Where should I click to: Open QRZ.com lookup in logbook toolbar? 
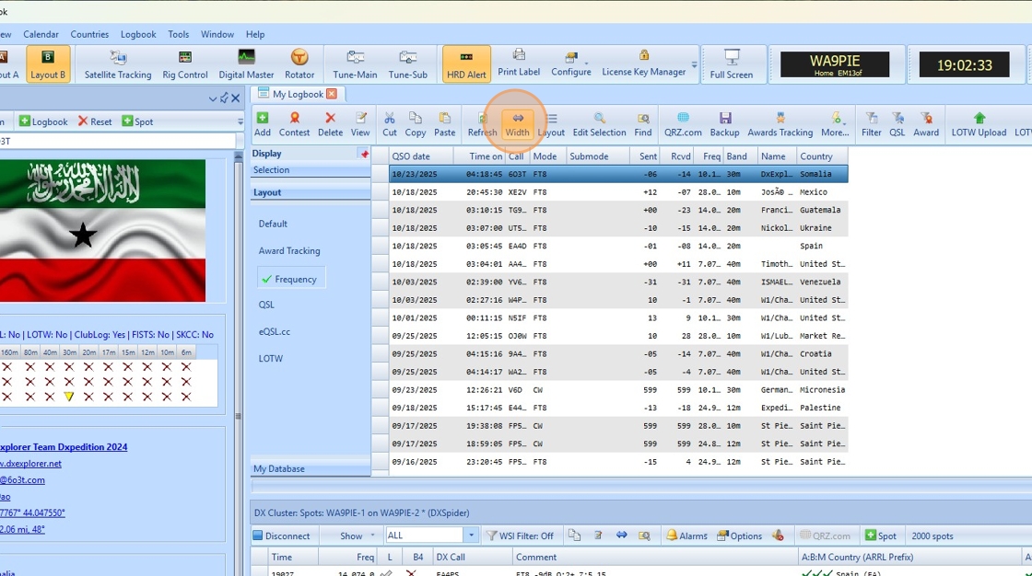click(x=683, y=124)
